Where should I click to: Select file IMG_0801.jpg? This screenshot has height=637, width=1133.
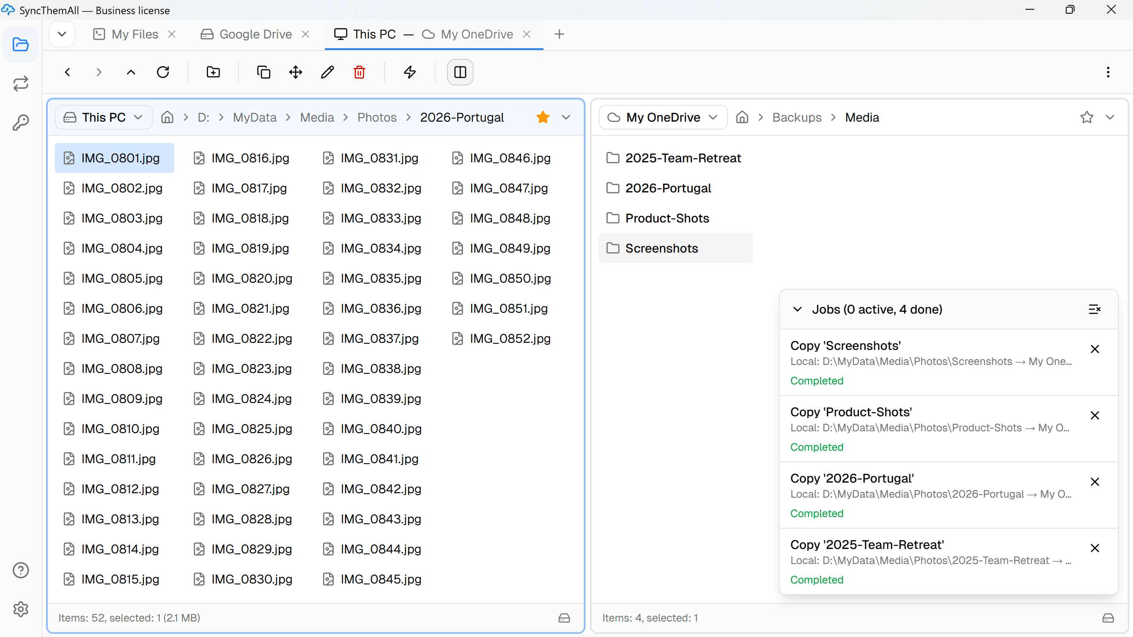[x=115, y=158]
